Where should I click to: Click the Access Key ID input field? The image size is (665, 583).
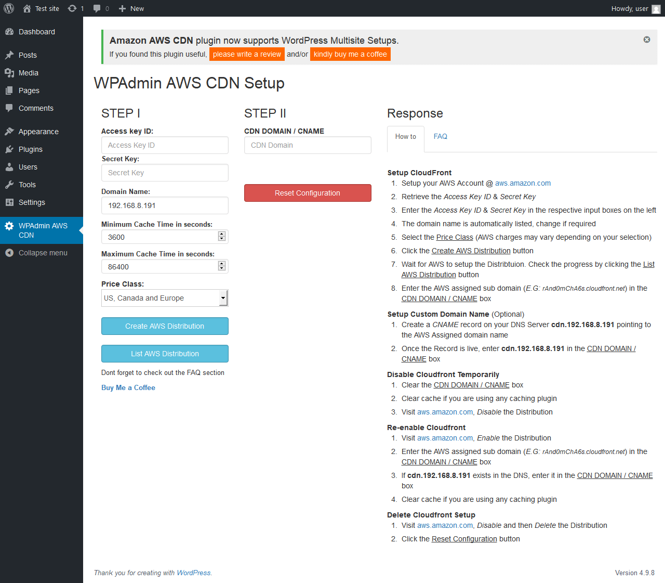coord(165,145)
